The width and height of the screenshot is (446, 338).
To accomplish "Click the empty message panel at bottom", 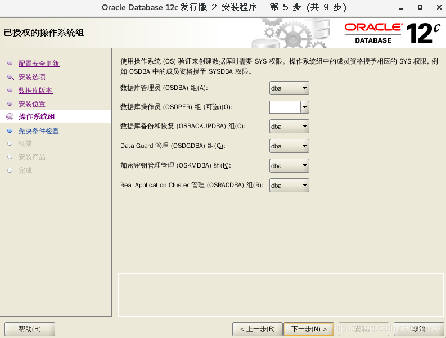I will point(280,295).
